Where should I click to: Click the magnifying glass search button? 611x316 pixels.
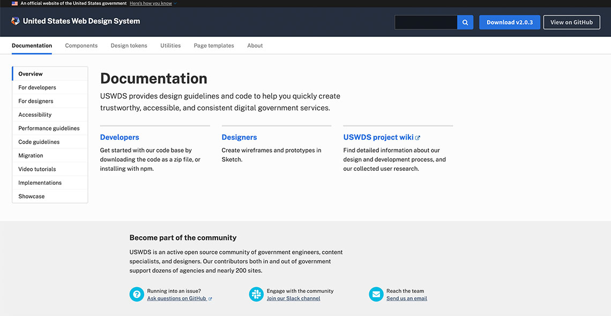click(x=465, y=22)
